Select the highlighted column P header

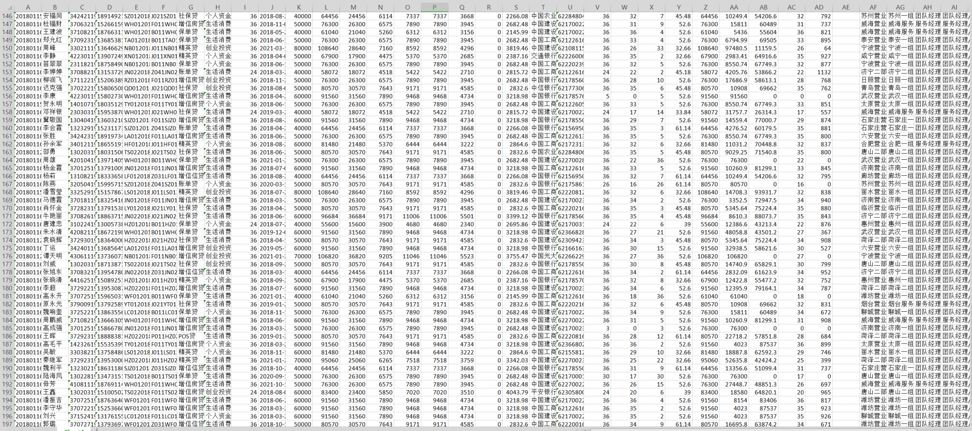point(434,7)
